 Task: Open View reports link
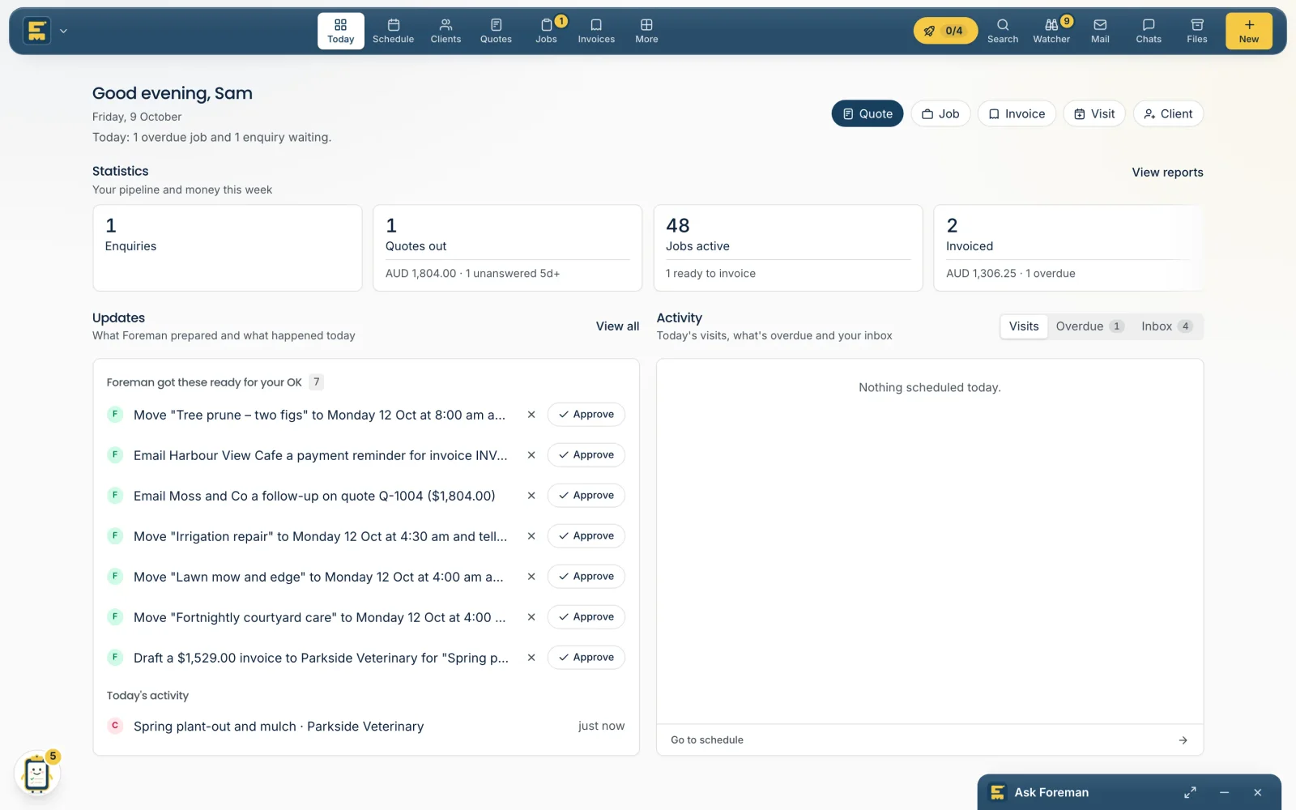click(1167, 173)
